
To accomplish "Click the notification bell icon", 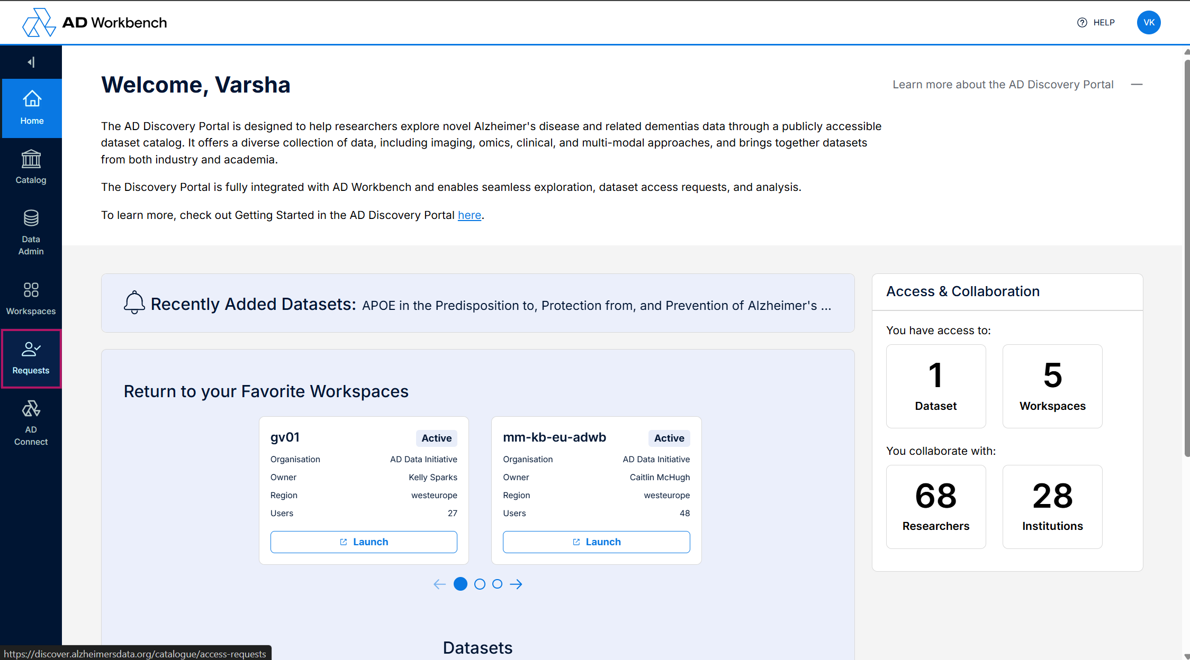I will pyautogui.click(x=134, y=302).
